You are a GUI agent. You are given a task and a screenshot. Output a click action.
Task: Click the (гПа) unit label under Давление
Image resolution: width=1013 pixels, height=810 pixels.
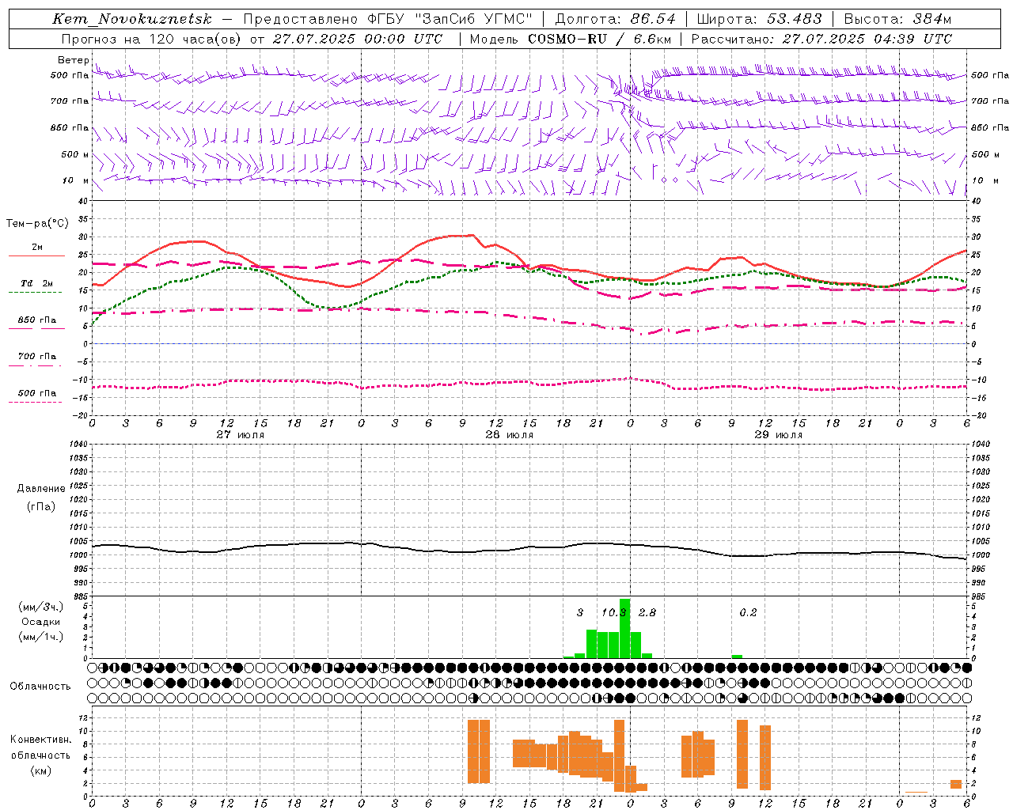(41, 506)
